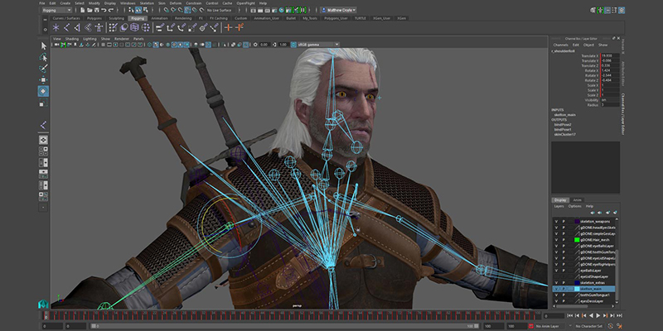
Task: Toggle visibility V of skeleton_main layer
Action: [x=556, y=289]
